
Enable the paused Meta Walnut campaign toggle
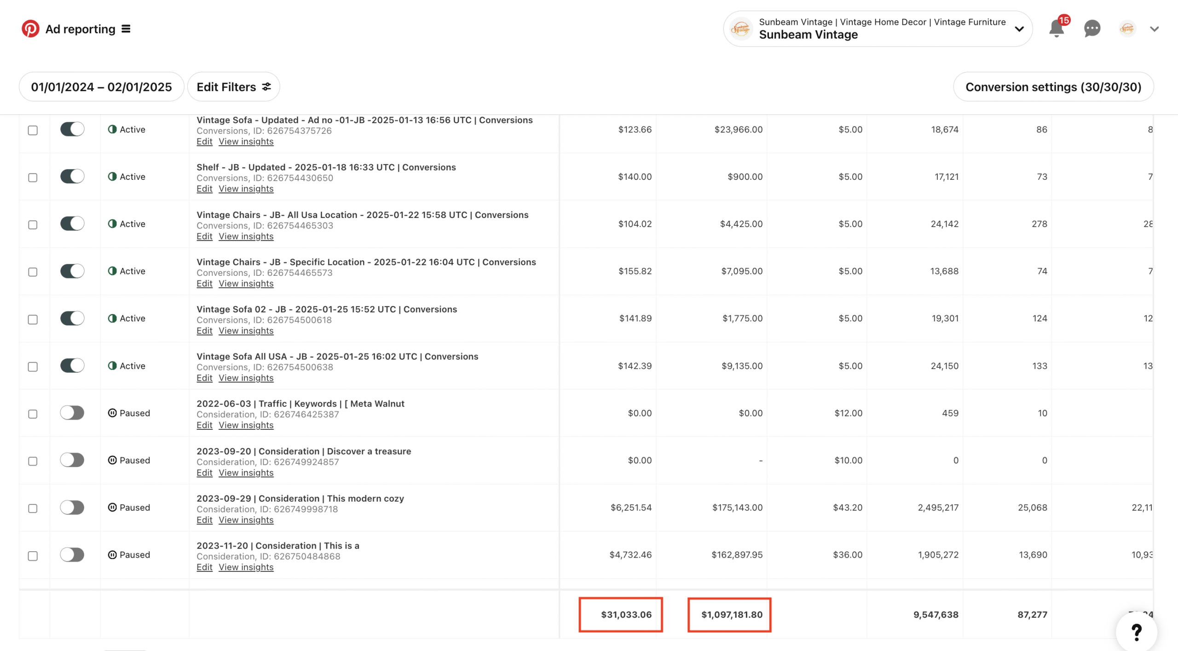72,413
